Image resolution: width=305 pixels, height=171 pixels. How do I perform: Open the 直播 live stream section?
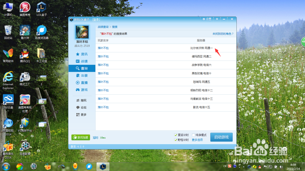82,83
